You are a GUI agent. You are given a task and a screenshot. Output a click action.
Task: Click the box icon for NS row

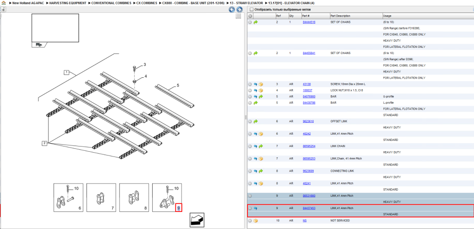tap(255, 220)
